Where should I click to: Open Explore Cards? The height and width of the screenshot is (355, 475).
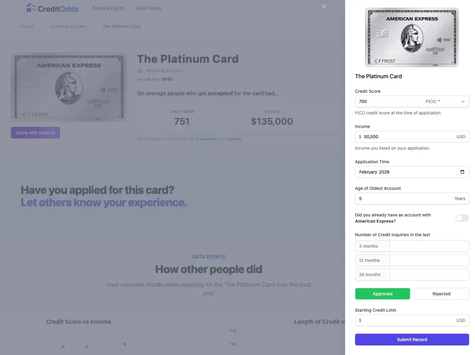pos(108,8)
